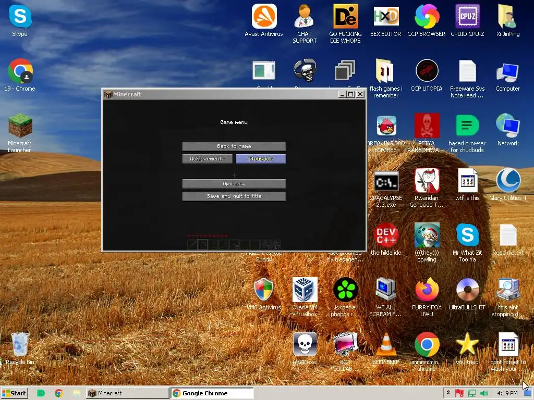Select the 'based browser for chudbuds' icon
534x400 pixels.
pyautogui.click(x=467, y=133)
